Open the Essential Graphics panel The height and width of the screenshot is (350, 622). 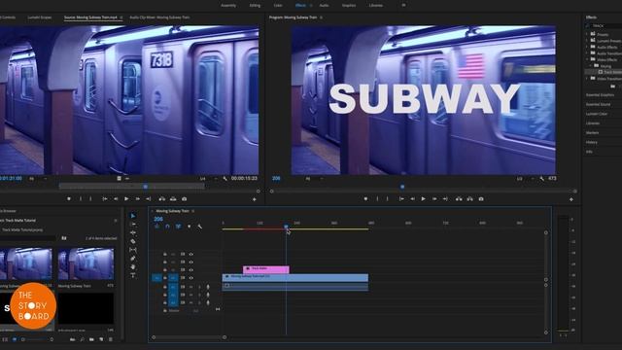pos(601,95)
